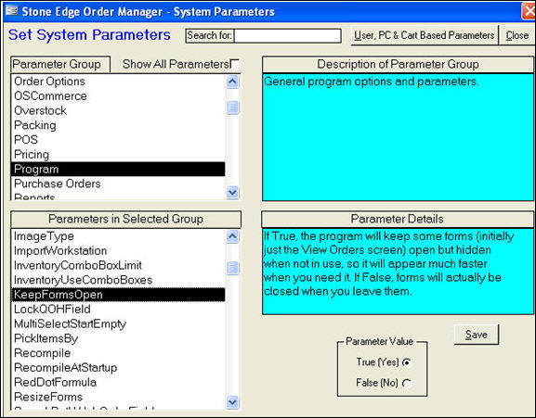Click up arrow of Parameter Group list scrollbar
This screenshot has width=536, height=418.
[x=232, y=82]
